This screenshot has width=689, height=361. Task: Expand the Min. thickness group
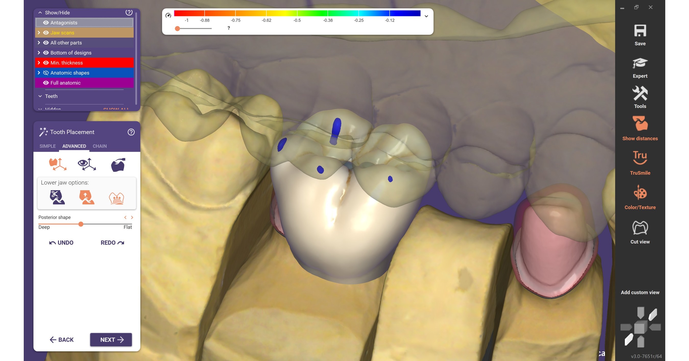pyautogui.click(x=39, y=63)
